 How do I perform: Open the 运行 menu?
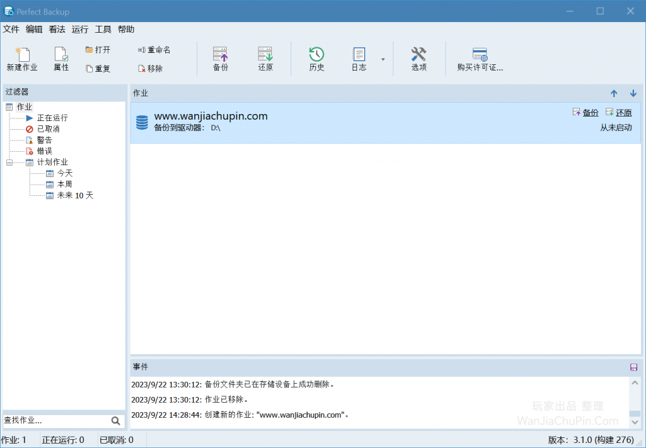coord(80,29)
